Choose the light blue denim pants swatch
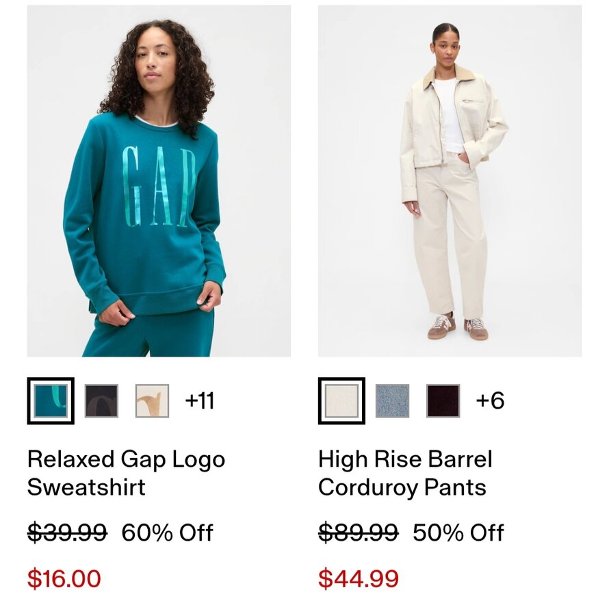 tap(392, 400)
